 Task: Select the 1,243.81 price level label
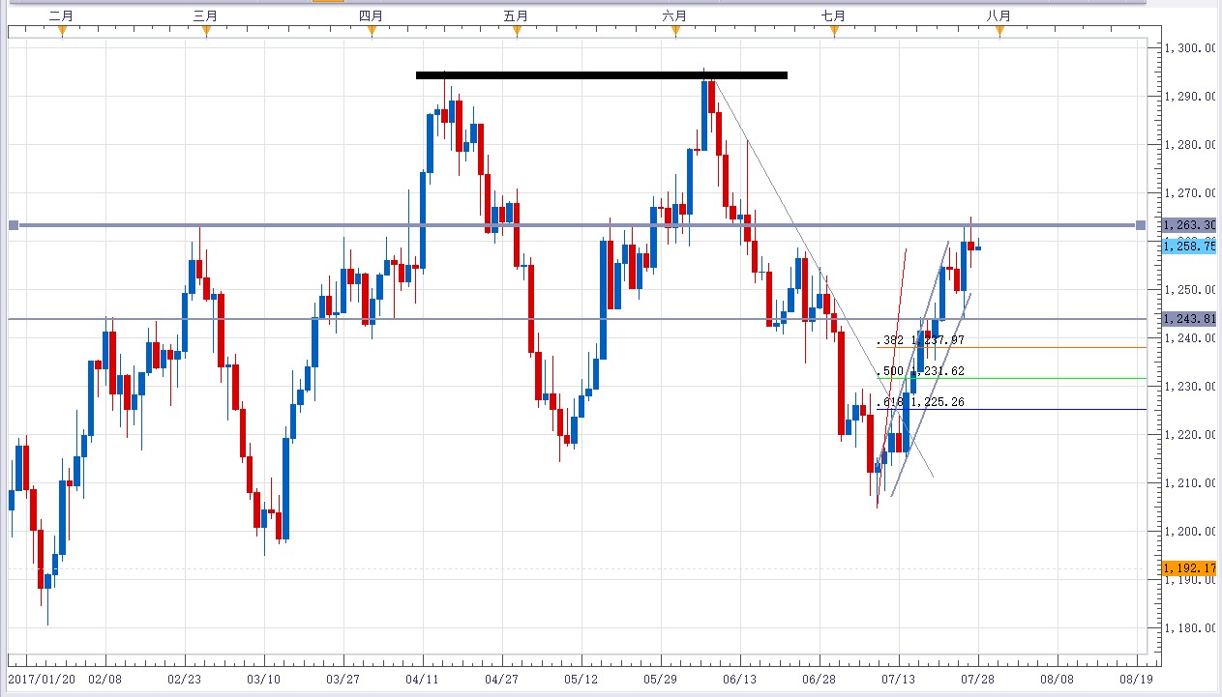[1189, 319]
